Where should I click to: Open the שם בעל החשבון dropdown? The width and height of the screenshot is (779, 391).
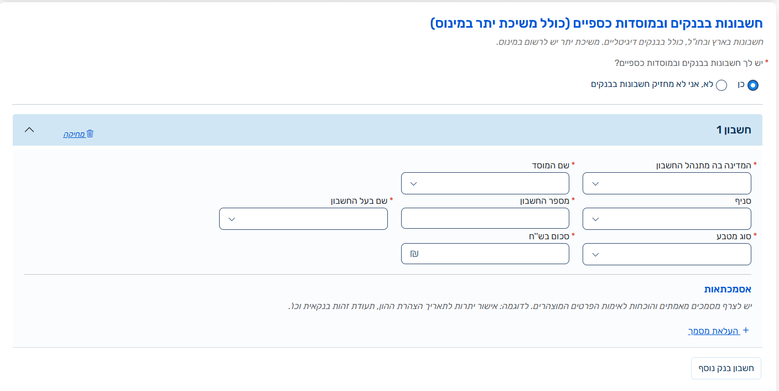click(x=303, y=219)
